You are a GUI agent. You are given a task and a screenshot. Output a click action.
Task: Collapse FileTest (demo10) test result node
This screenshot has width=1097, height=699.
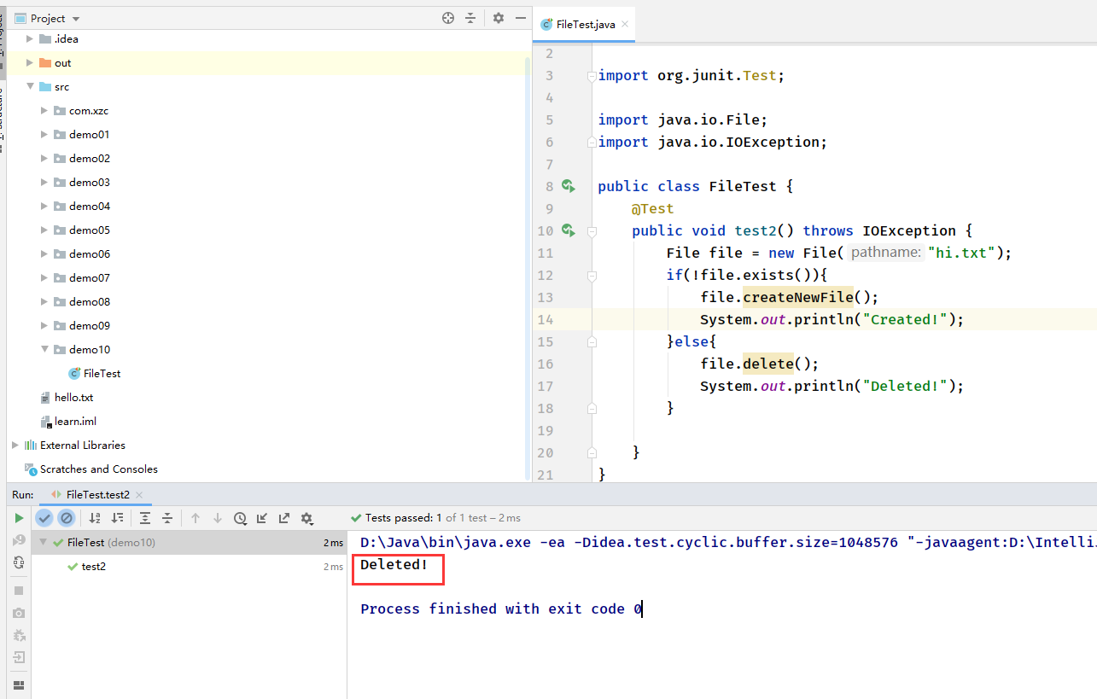pos(43,542)
